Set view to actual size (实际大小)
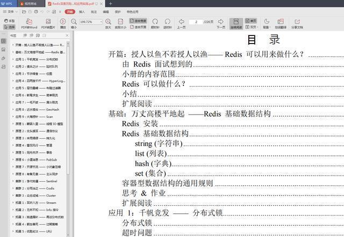 click(120, 24)
